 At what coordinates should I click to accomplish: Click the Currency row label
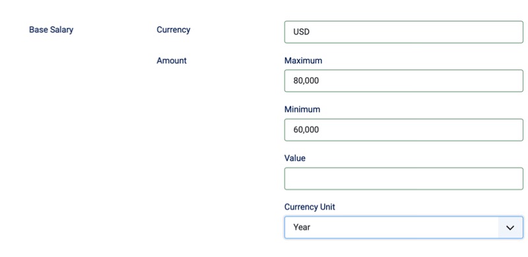(x=174, y=30)
